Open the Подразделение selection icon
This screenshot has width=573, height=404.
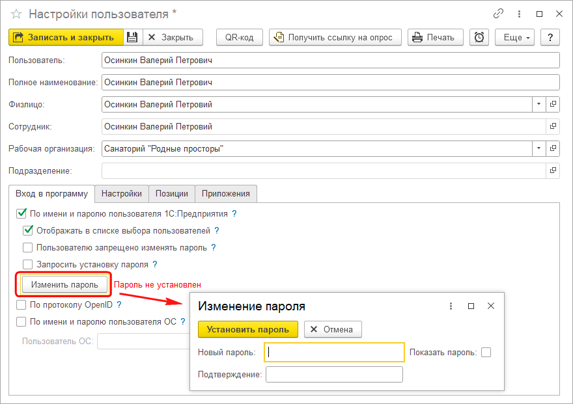point(553,170)
